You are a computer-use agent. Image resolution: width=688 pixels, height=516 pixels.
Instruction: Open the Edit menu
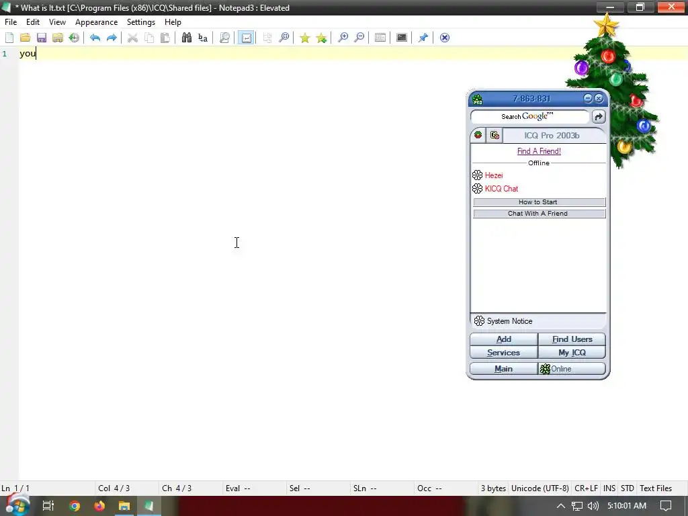pyautogui.click(x=33, y=22)
